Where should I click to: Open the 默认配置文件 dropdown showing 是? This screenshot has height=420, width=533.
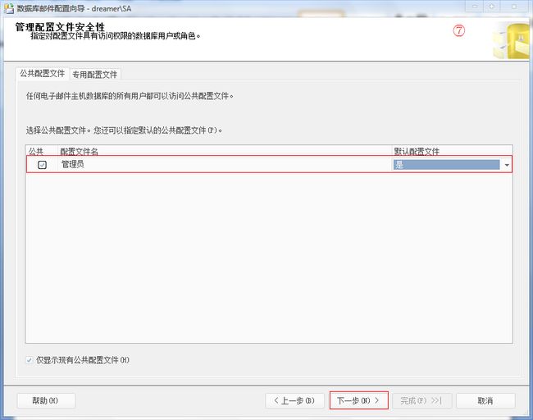pyautogui.click(x=452, y=165)
